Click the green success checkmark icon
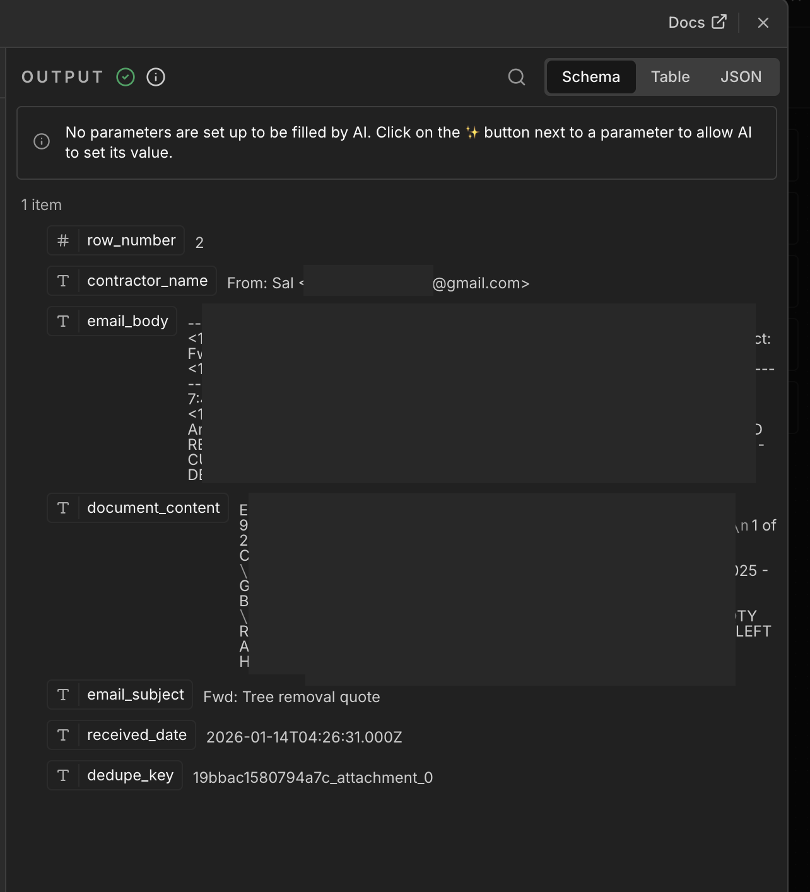Screen dimensions: 810x892 126,77
